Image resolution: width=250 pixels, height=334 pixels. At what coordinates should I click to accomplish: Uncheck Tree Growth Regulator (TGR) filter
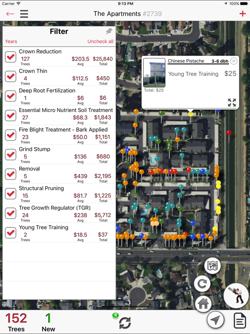point(10,214)
